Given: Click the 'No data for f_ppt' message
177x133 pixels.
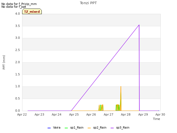Looking at the screenshot, I should pyautogui.click(x=14, y=7).
